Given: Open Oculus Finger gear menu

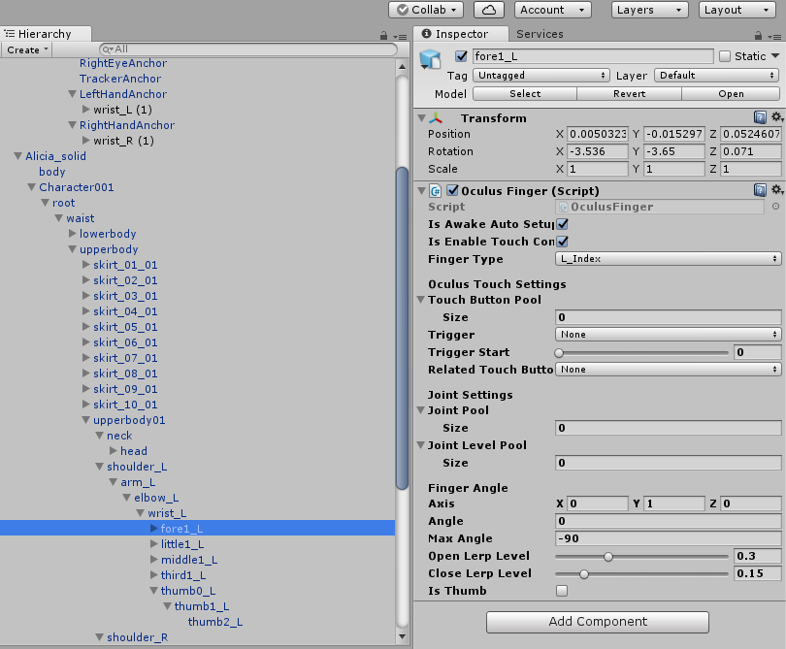Looking at the screenshot, I should pos(777,189).
